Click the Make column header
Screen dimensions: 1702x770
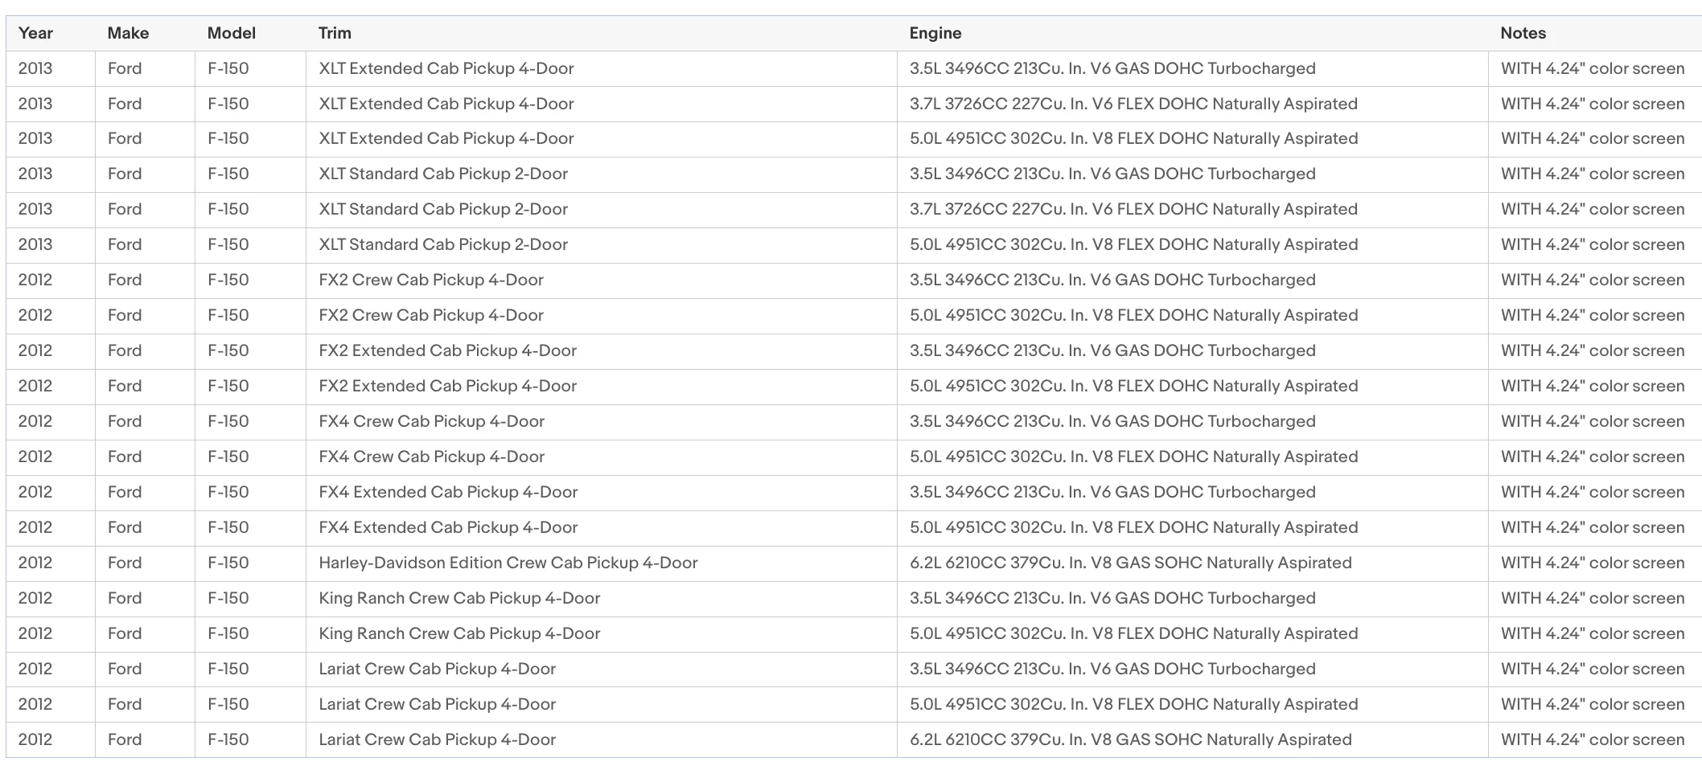(x=145, y=33)
